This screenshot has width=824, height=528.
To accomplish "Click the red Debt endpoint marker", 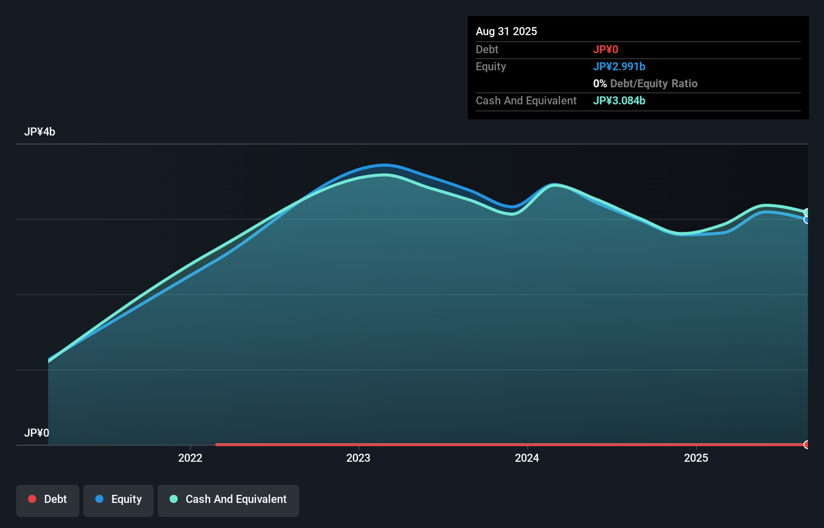I will click(x=807, y=444).
